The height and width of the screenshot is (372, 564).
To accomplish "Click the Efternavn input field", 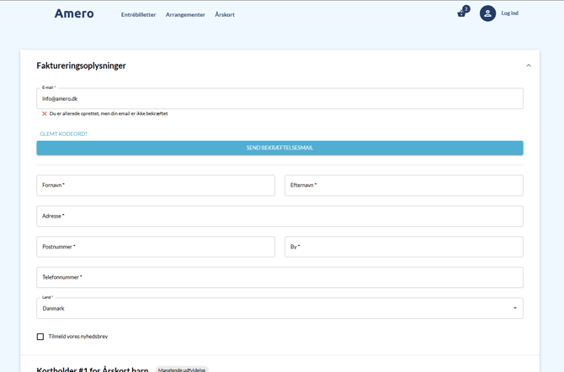I will pyautogui.click(x=403, y=186).
